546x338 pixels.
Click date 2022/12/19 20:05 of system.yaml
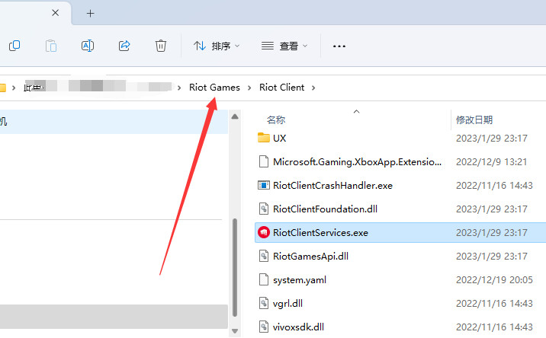494,280
